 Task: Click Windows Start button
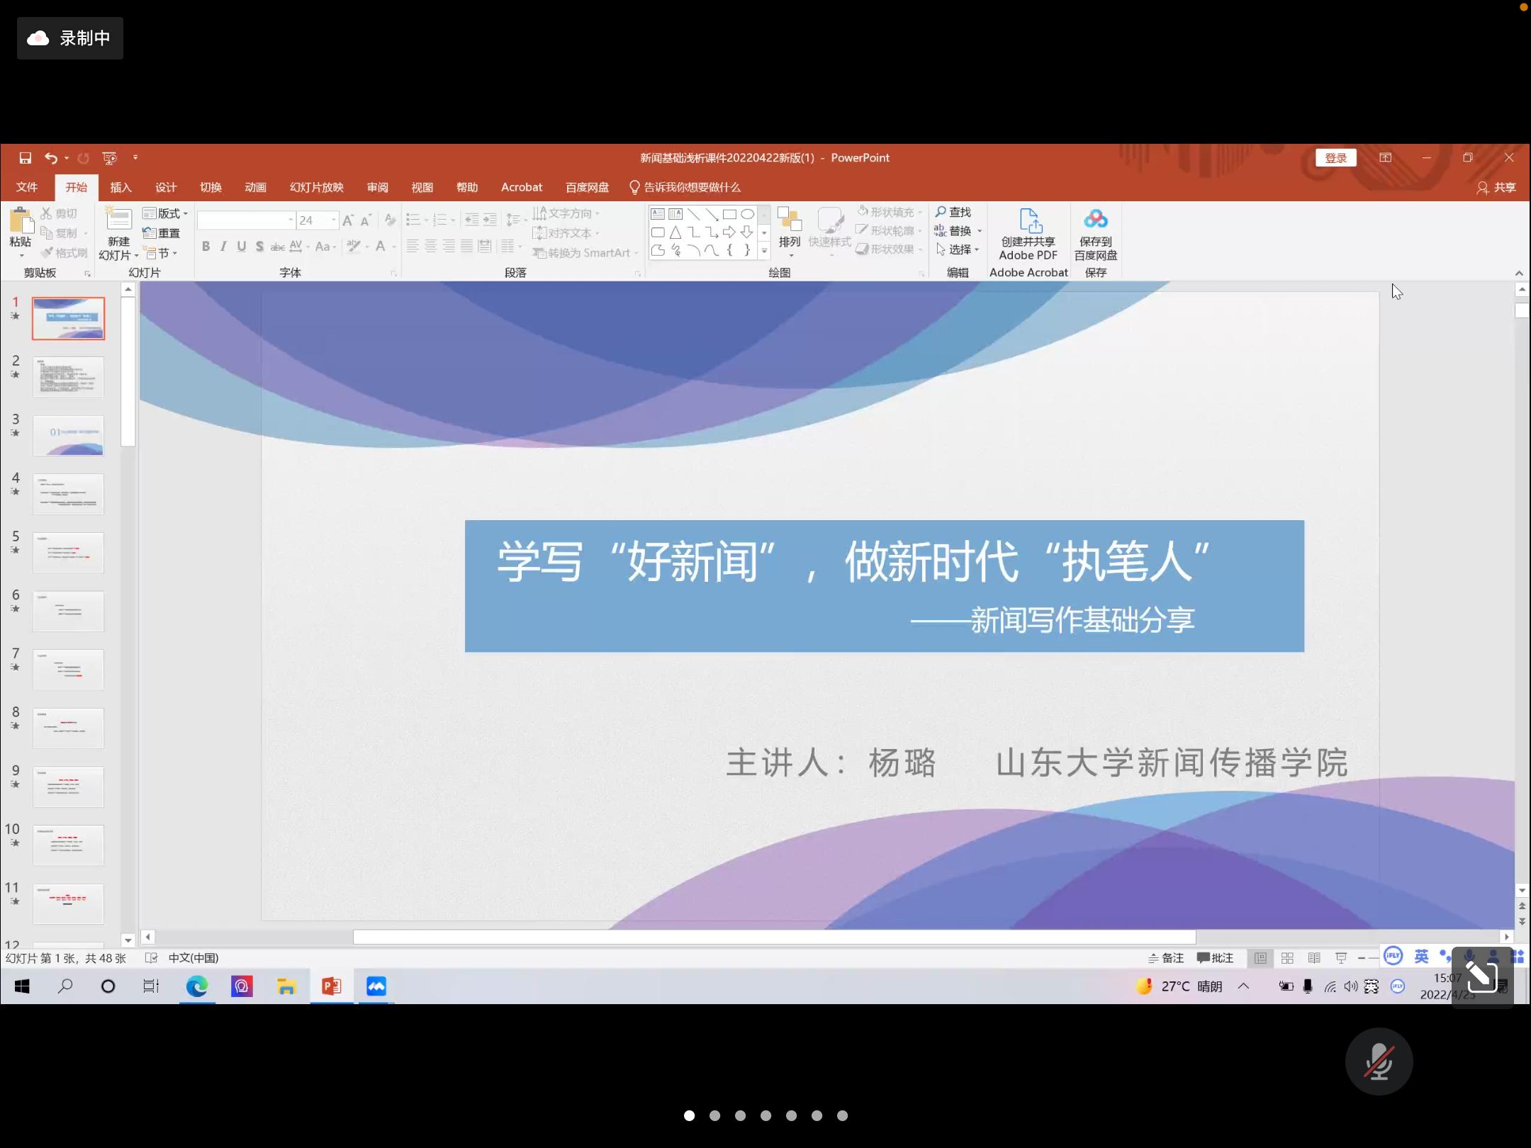click(22, 986)
